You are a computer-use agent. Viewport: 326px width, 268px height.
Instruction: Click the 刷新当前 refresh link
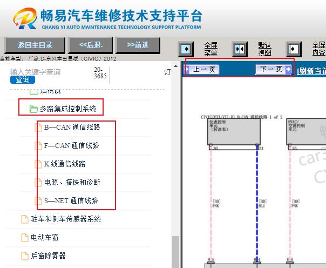click(311, 71)
